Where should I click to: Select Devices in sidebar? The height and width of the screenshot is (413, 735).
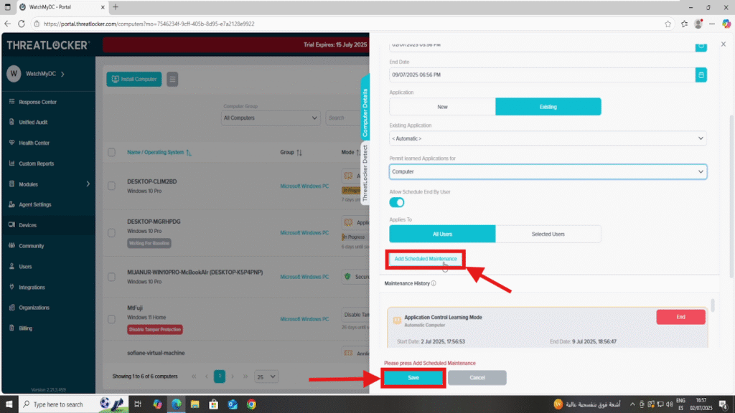pyautogui.click(x=28, y=225)
